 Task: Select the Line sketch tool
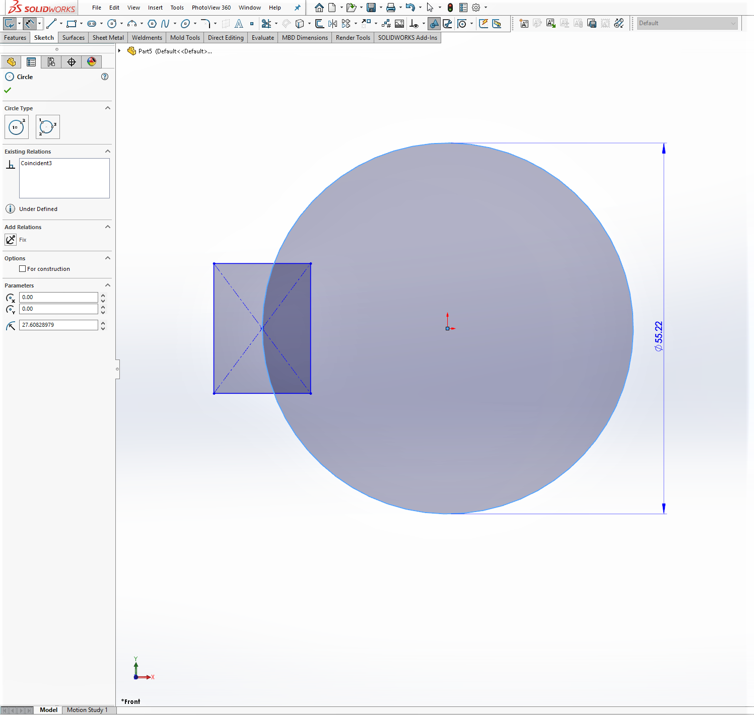pyautogui.click(x=51, y=24)
